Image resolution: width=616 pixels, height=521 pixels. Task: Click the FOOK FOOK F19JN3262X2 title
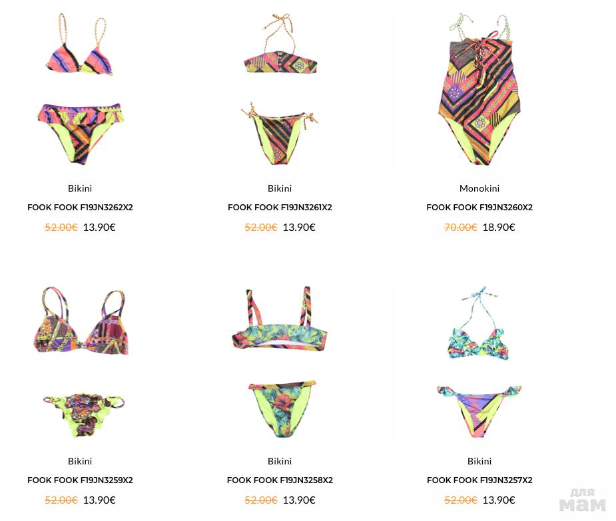pos(80,208)
